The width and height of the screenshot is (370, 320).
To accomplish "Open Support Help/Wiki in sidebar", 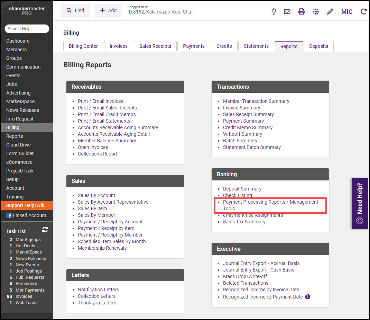I will coord(26,205).
